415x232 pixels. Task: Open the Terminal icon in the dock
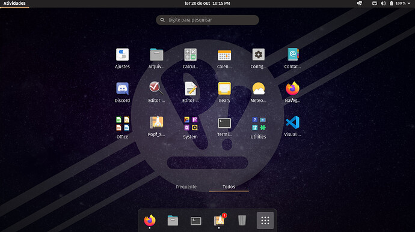(x=196, y=221)
